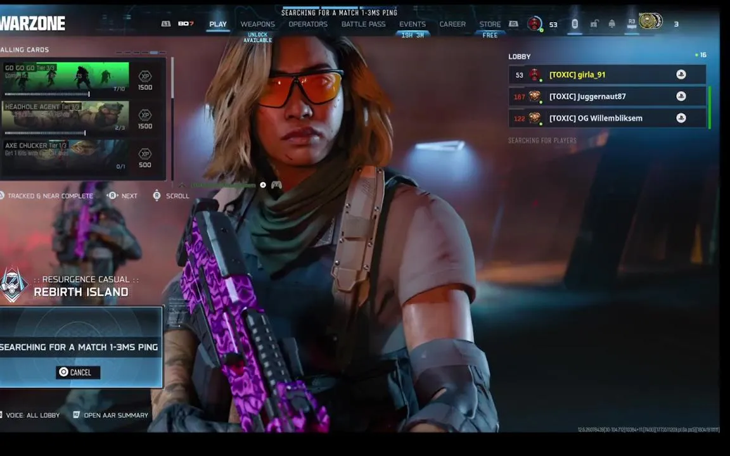Select Juggernaut87 in the lobby list
Viewport: 730px width, 456px height.
coord(607,96)
